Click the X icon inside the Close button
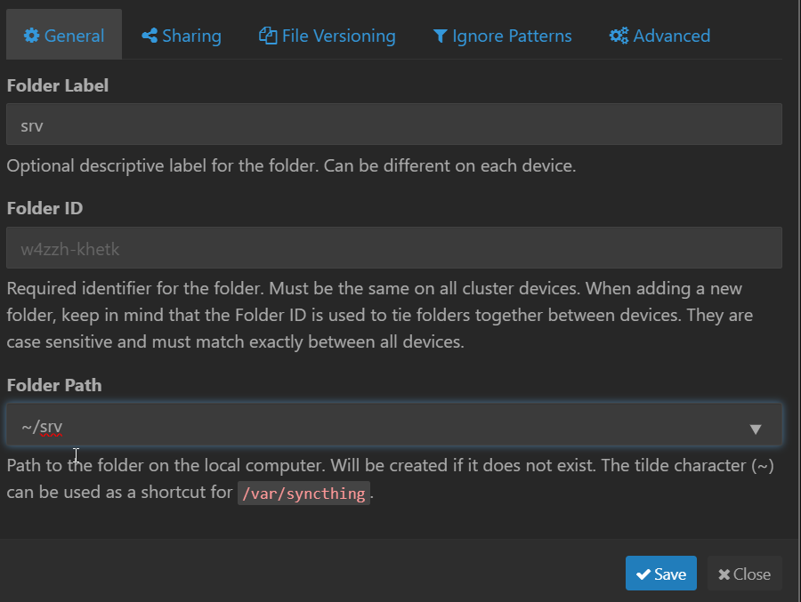Viewport: 801px width, 602px height. point(724,573)
